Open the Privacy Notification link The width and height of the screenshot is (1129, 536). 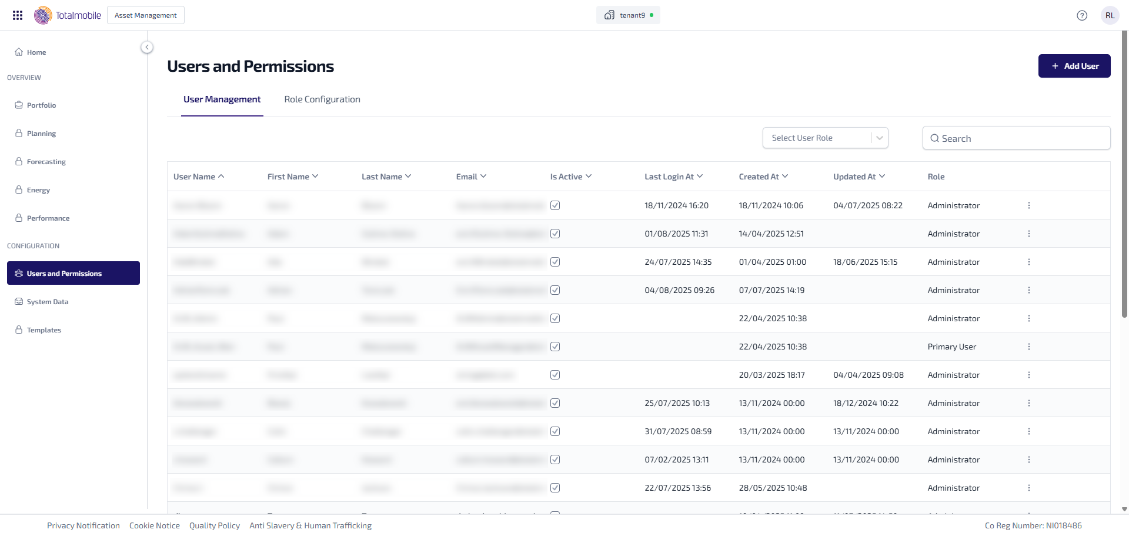(83, 525)
